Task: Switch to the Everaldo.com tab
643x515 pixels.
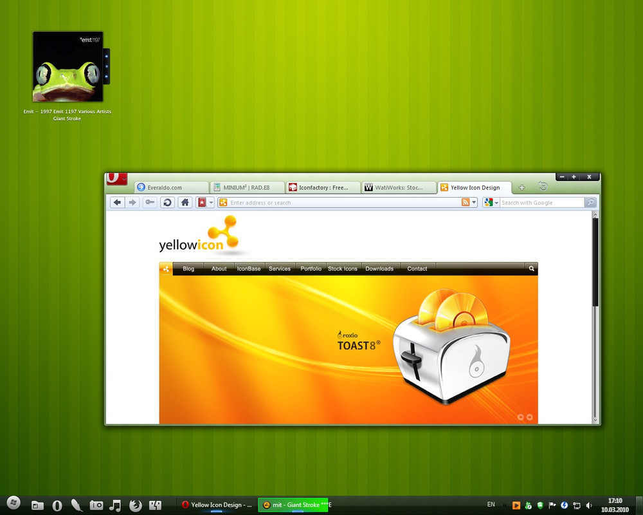Action: coord(172,188)
